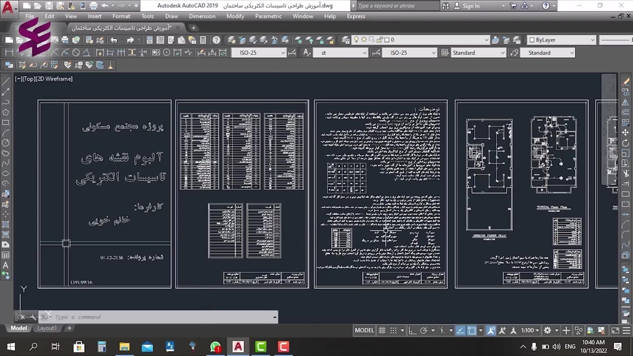
Task: Open the QuickCalc calculator icon
Action: [203, 40]
